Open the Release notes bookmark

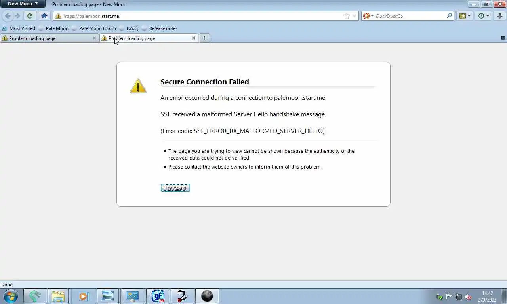click(159, 28)
